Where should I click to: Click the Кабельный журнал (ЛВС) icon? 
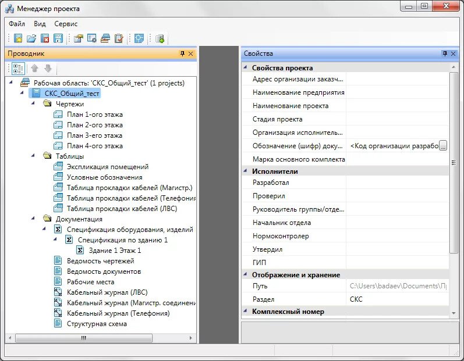click(x=58, y=292)
